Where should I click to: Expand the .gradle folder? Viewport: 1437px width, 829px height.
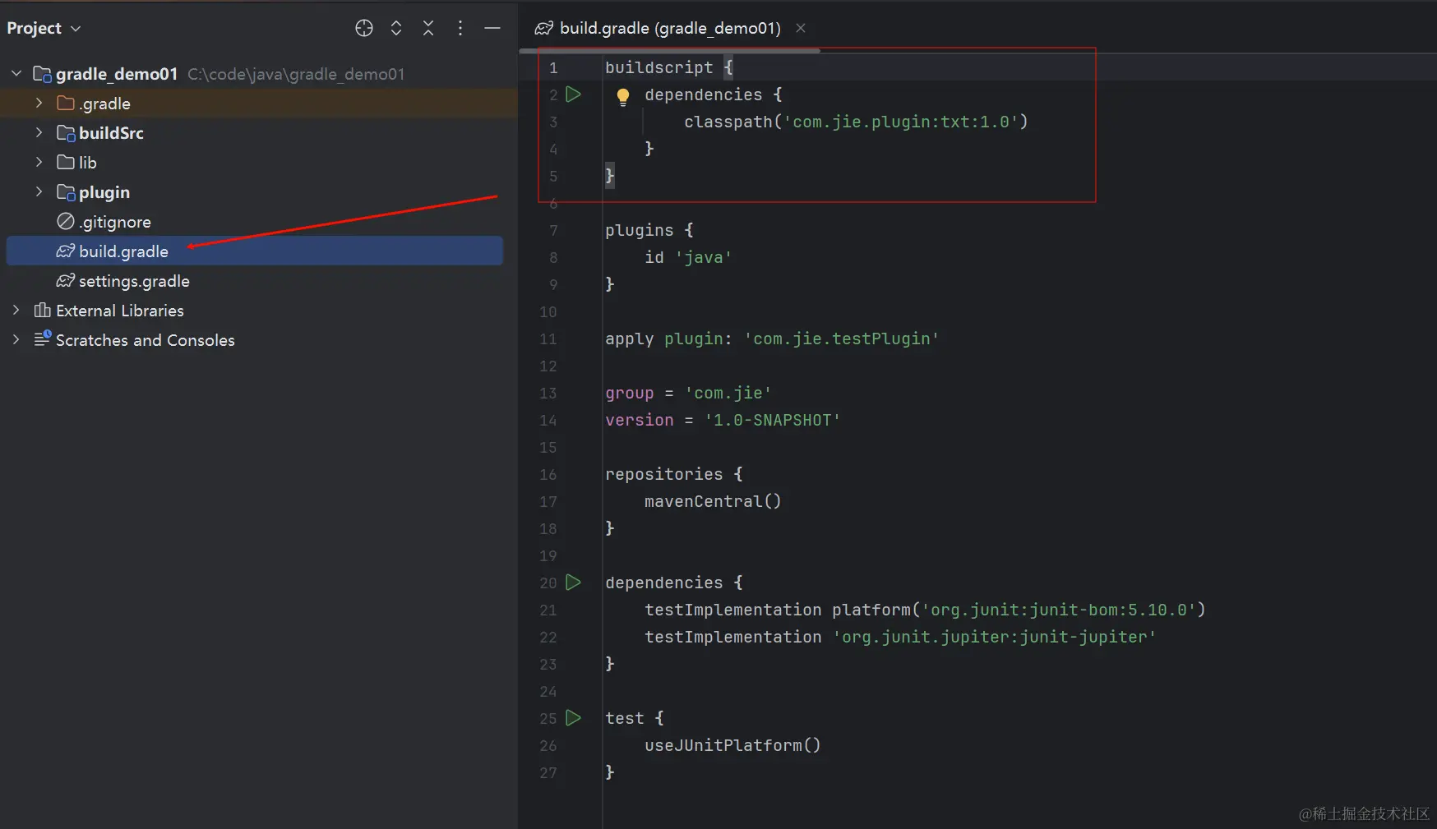point(39,104)
